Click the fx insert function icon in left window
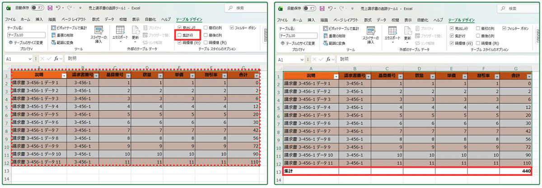The height and width of the screenshot is (188, 542). [56, 59]
